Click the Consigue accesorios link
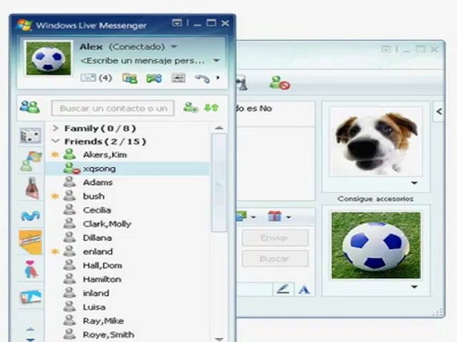The height and width of the screenshot is (342, 457). (375, 199)
